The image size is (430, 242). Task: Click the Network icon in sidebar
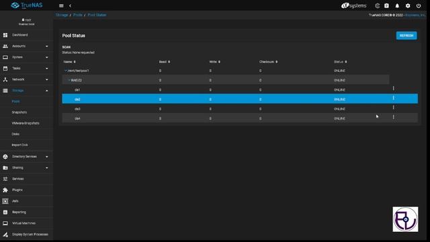5,79
